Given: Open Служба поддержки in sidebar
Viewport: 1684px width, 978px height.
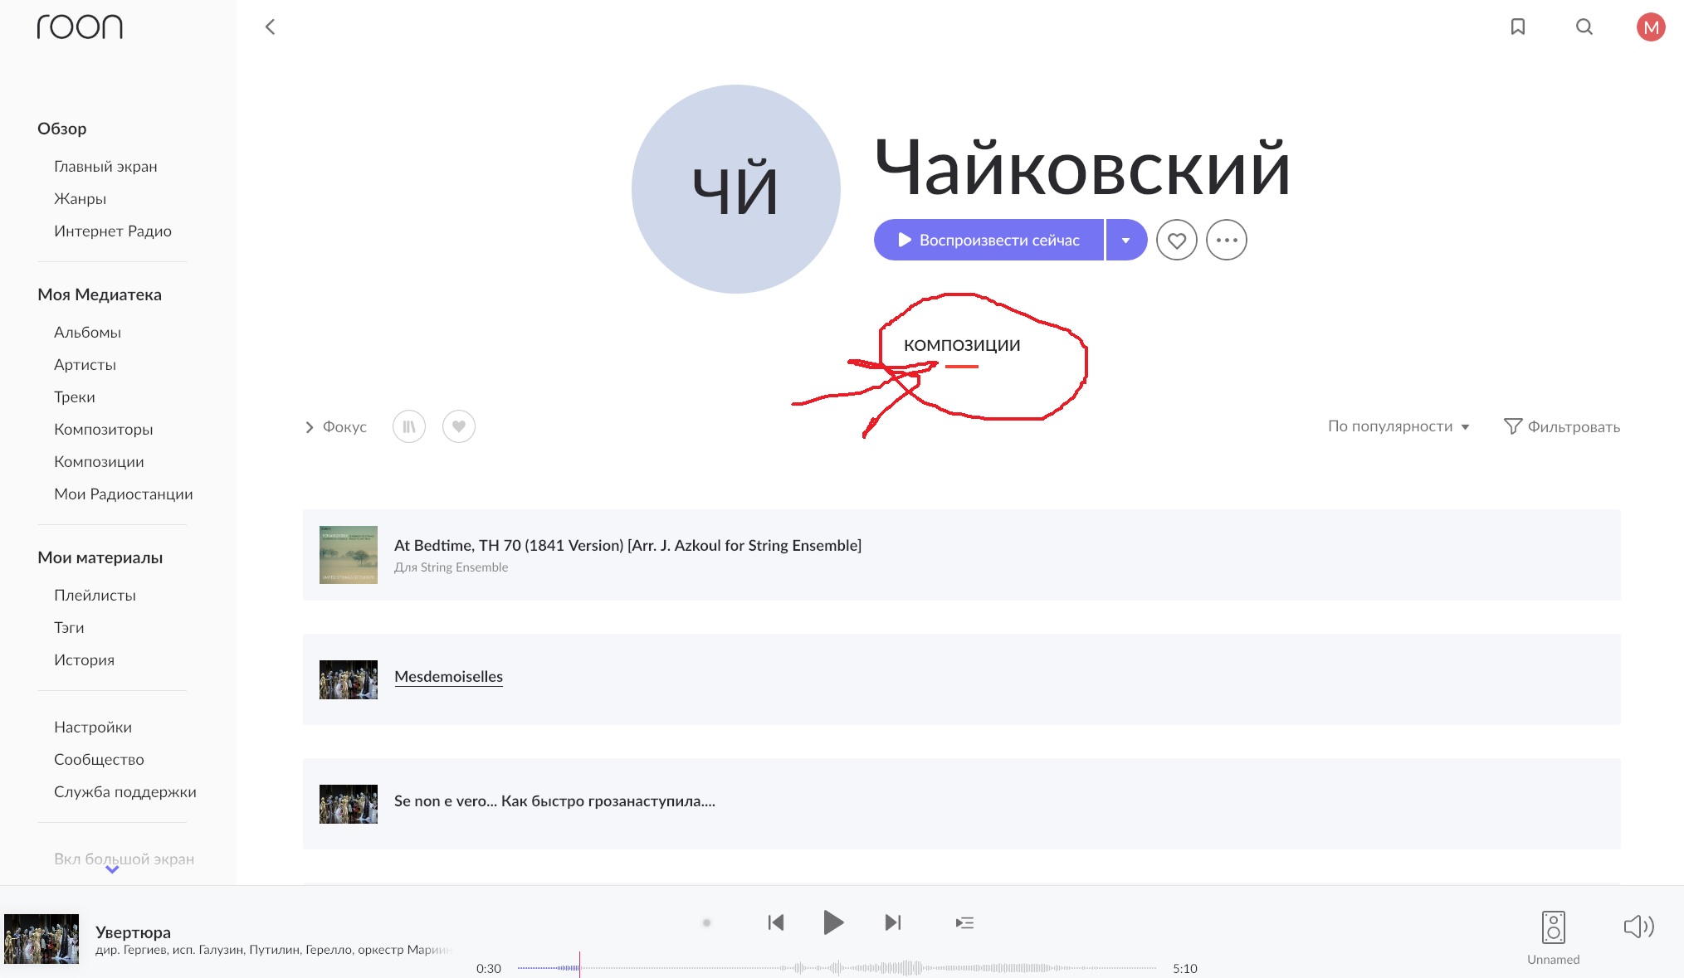Looking at the screenshot, I should (125, 791).
